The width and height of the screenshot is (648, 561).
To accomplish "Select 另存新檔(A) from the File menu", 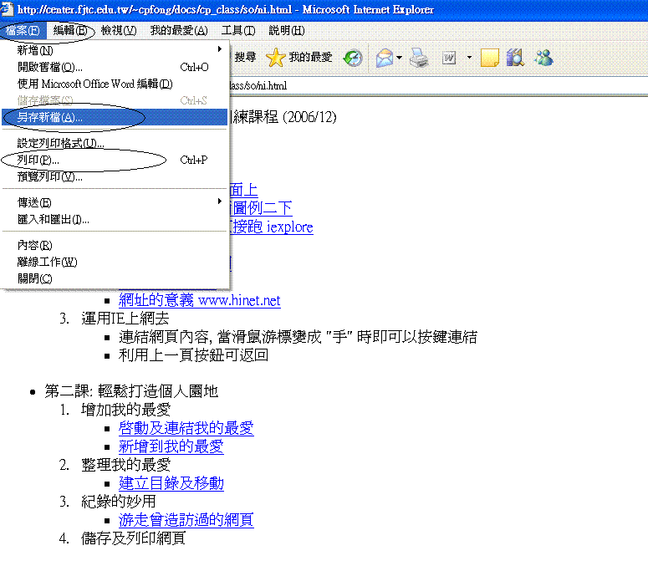I will [50, 117].
